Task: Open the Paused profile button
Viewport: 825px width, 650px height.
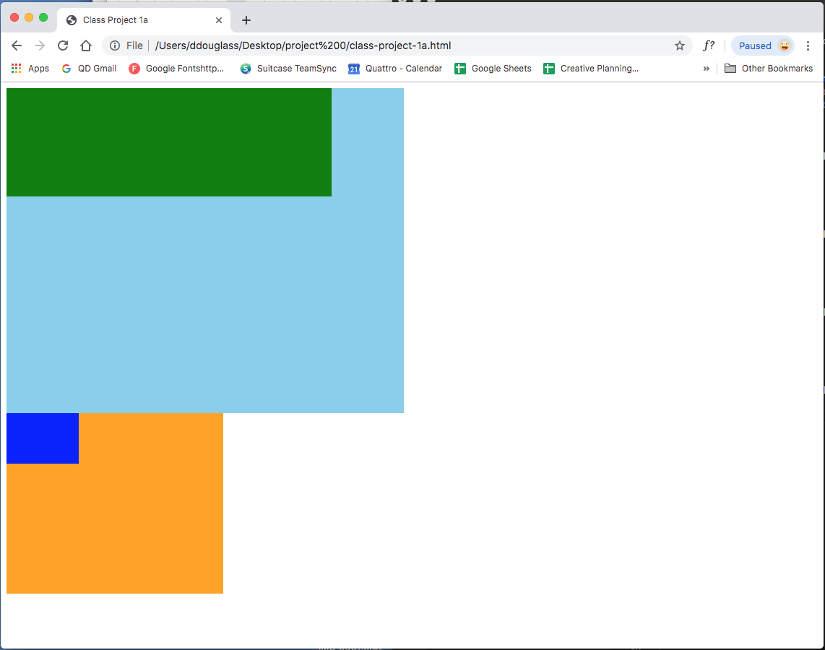Action: click(763, 45)
